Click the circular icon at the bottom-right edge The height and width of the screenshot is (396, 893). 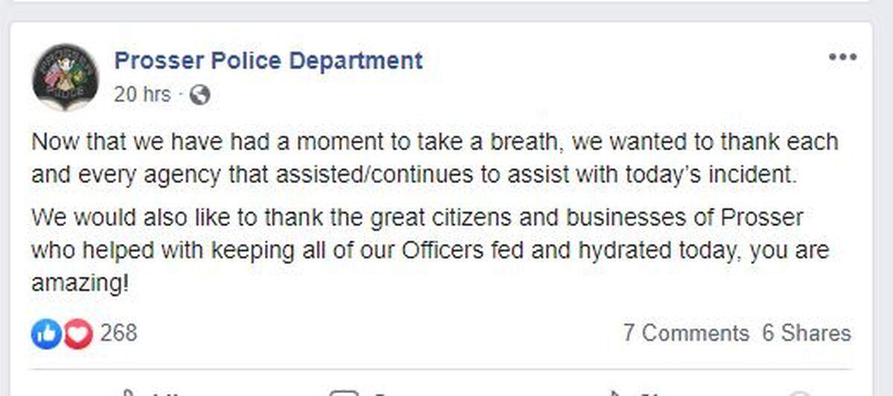point(798,393)
